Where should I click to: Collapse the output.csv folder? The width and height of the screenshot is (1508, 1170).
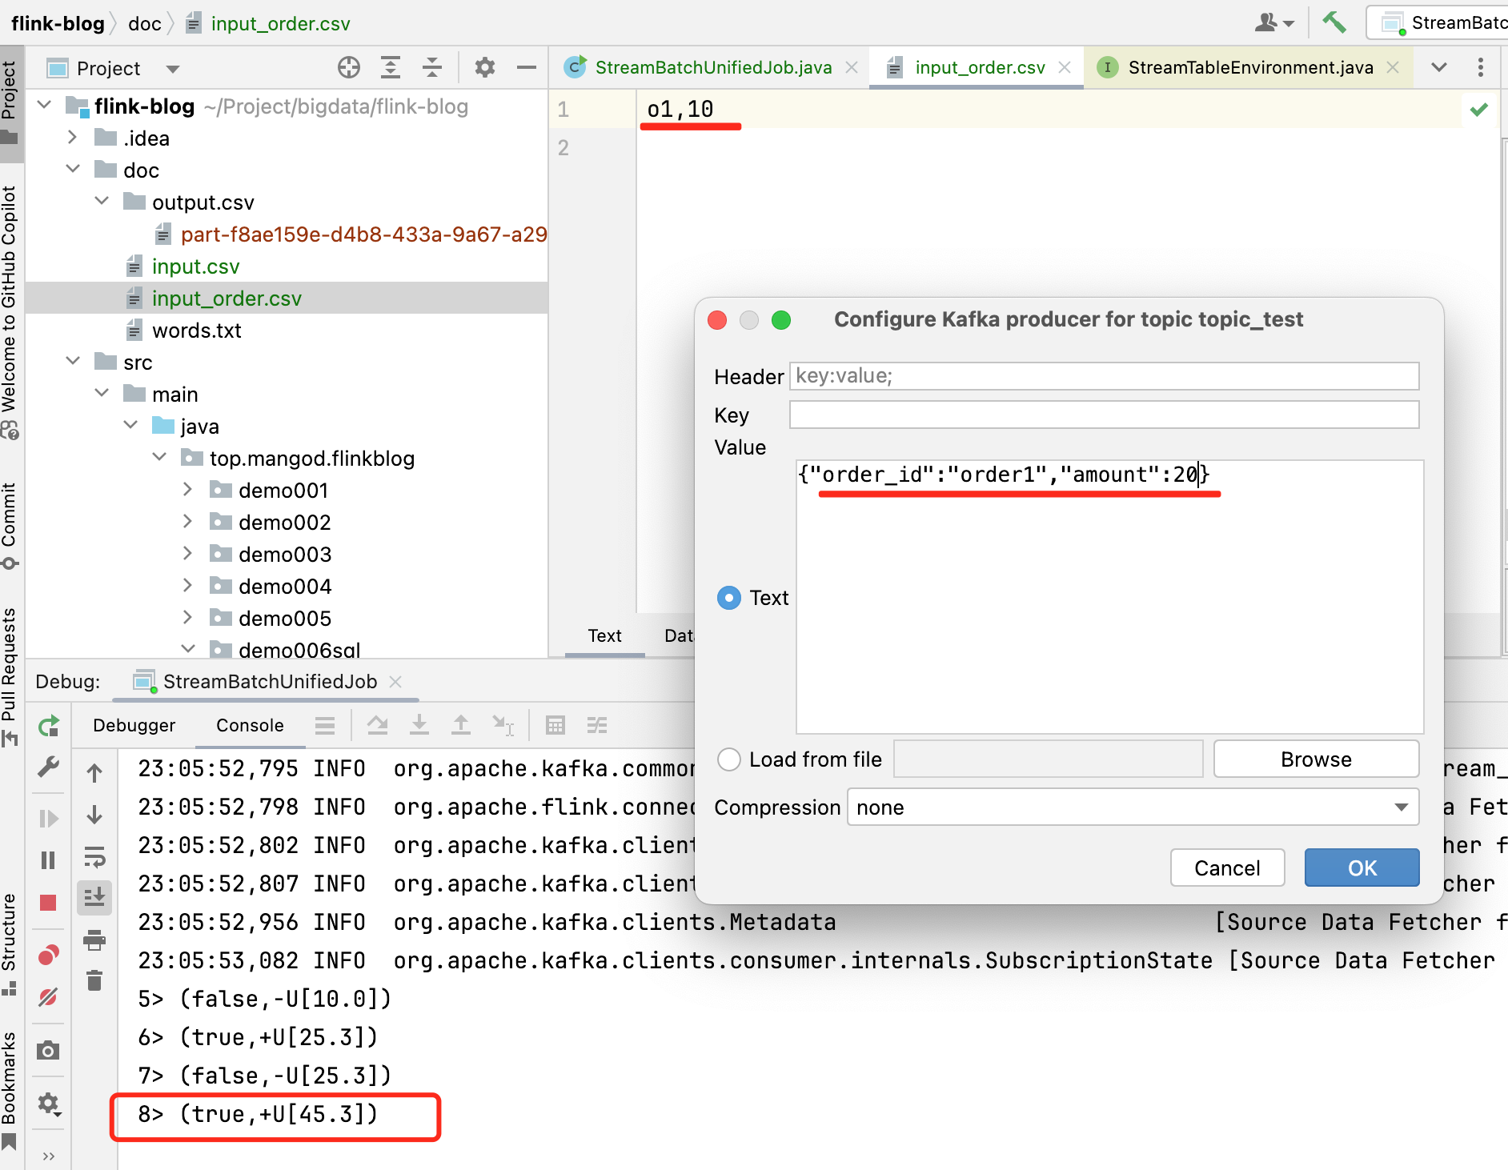(102, 201)
